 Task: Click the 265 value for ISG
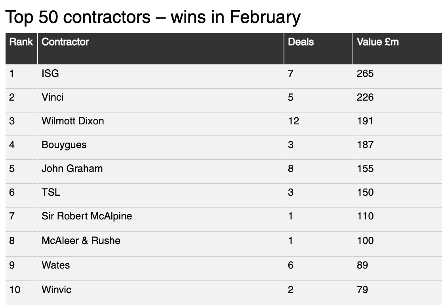pos(365,74)
